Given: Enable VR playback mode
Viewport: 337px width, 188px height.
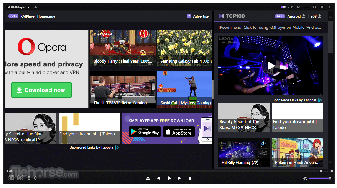Looking at the screenshot, I should [x=20, y=178].
